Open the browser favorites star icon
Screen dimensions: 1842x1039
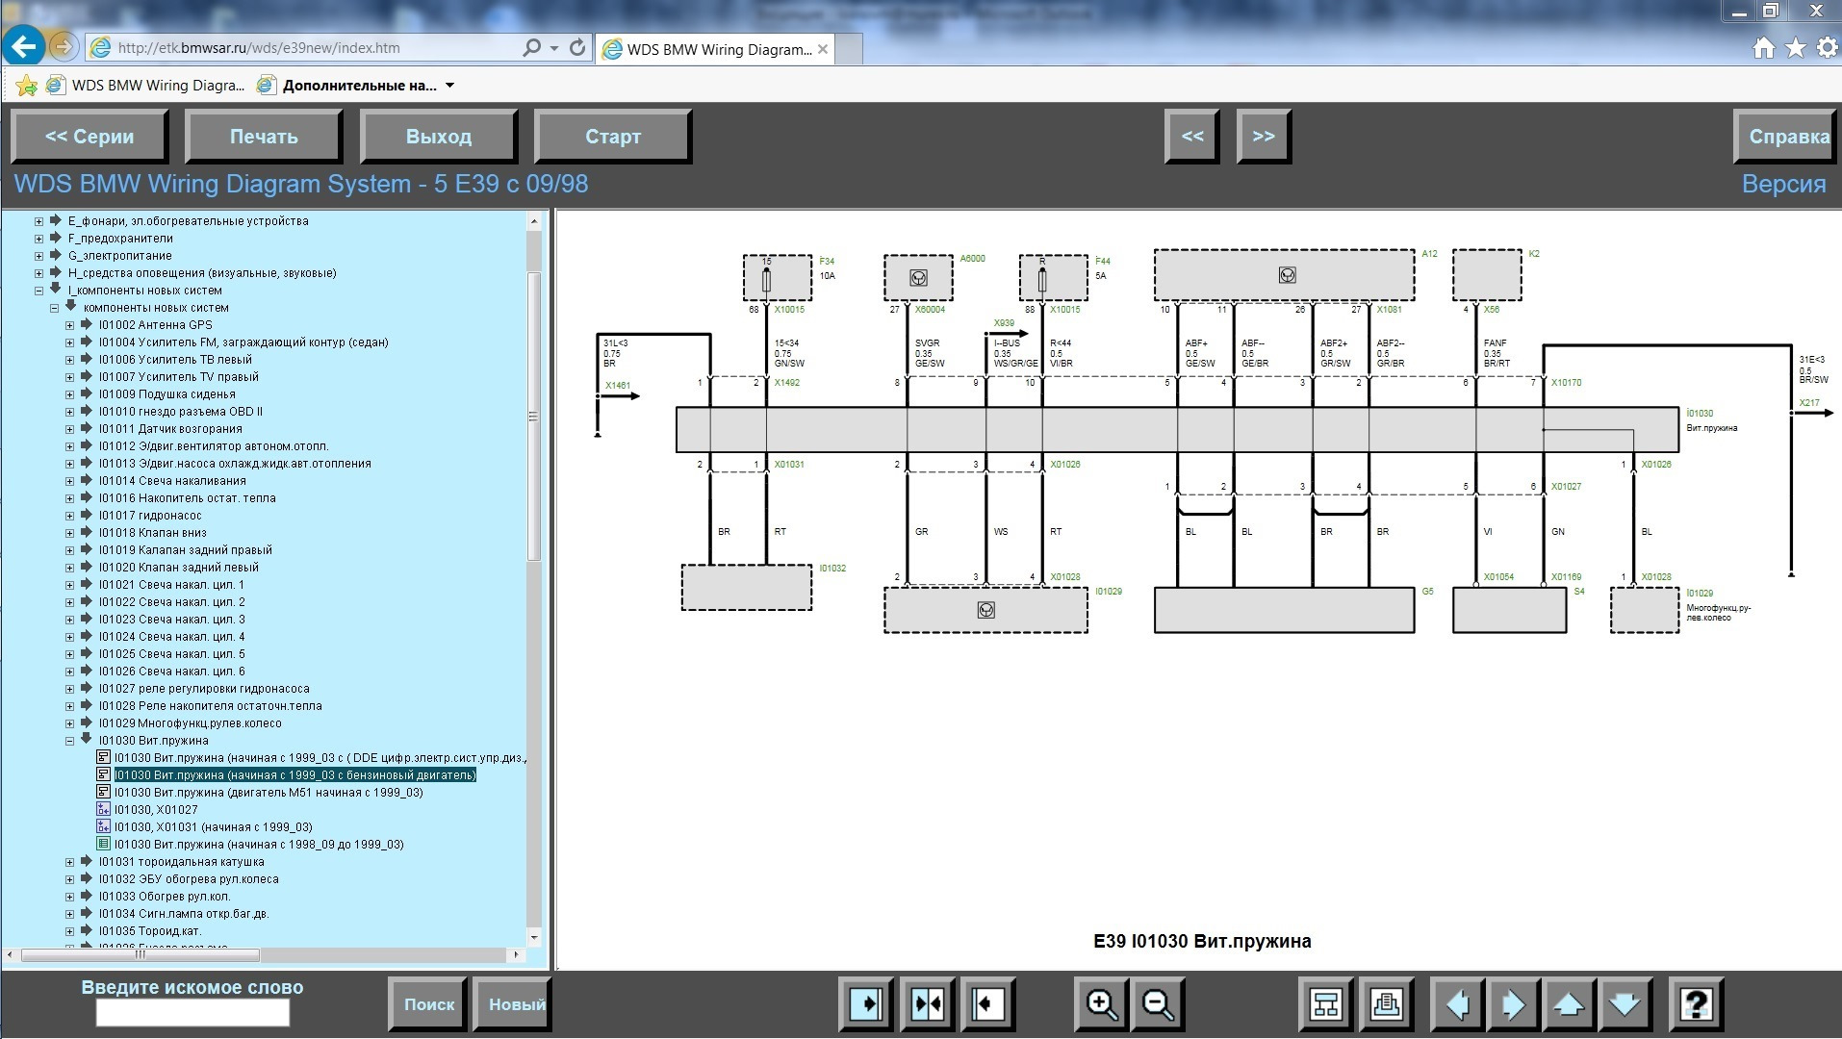pos(1796,48)
